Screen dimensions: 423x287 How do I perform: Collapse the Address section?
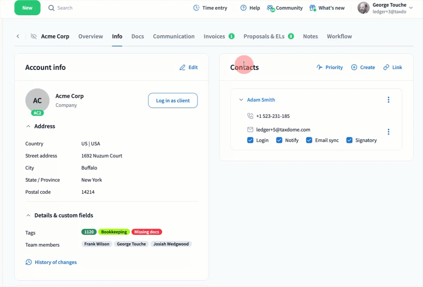tap(28, 126)
